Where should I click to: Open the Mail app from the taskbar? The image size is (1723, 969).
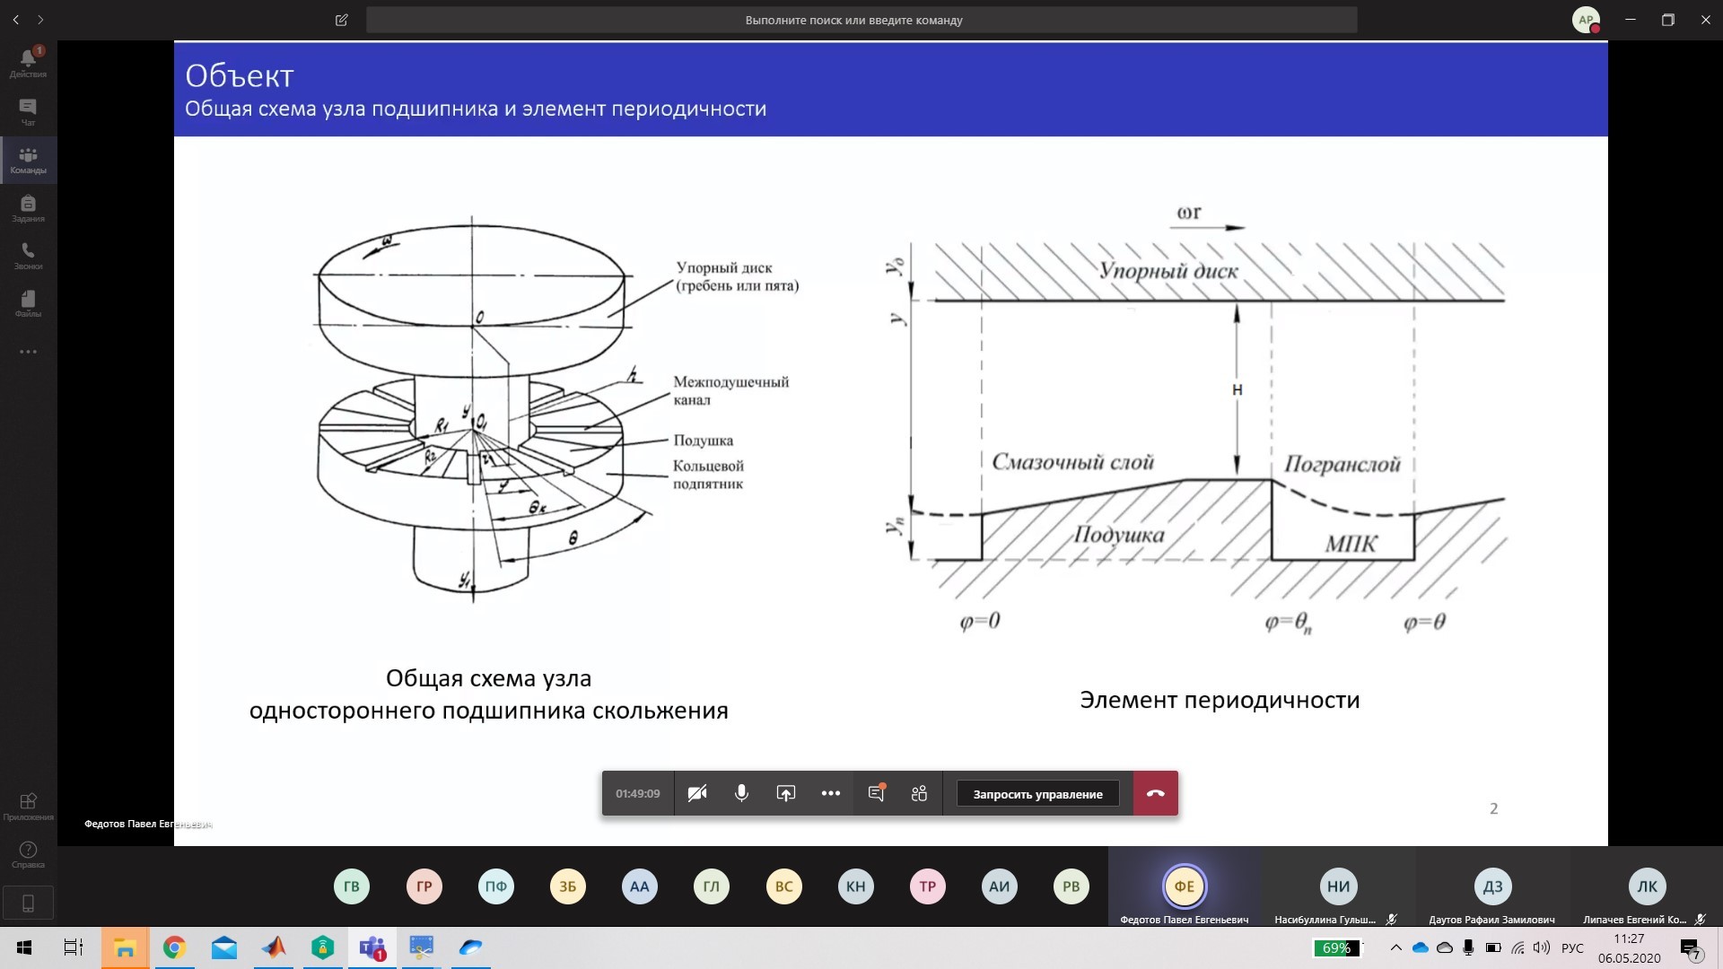224,947
